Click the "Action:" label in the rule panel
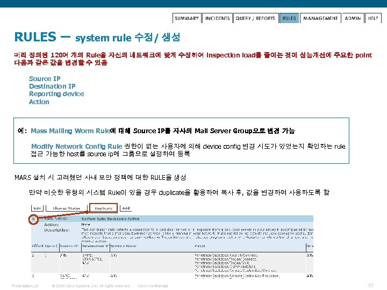387x290 pixels. tap(52, 224)
